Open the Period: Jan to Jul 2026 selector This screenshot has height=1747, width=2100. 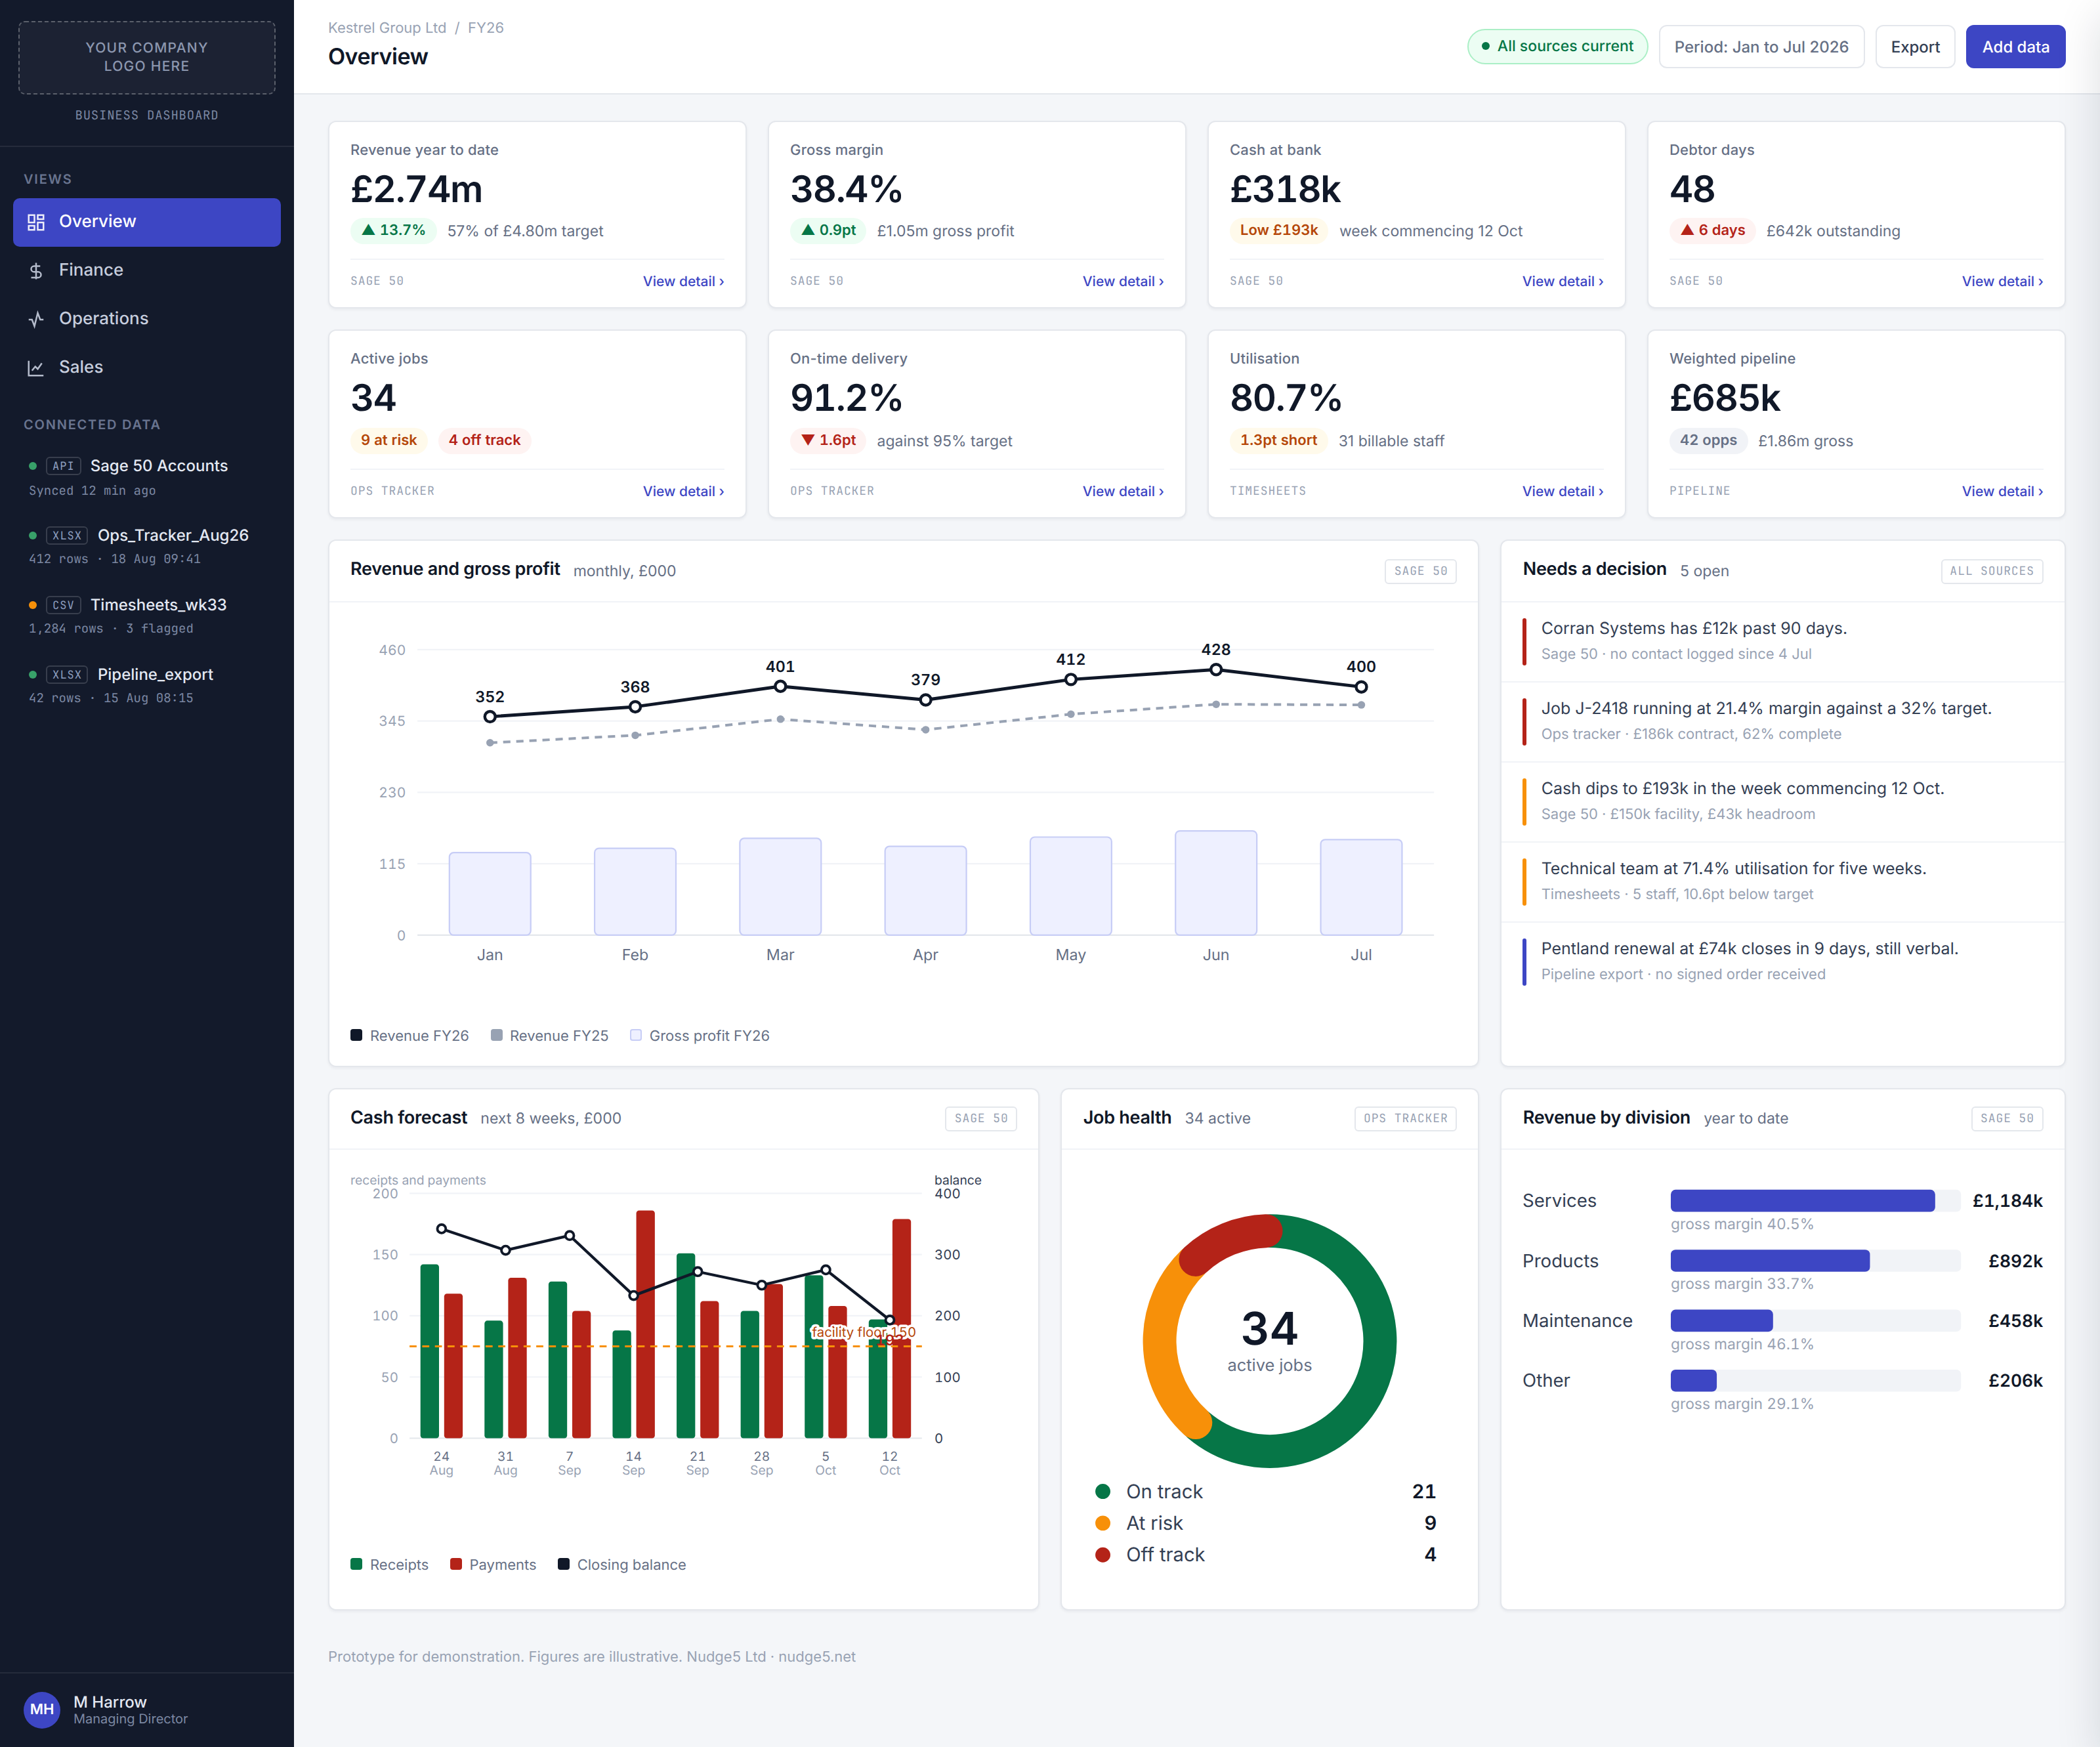point(1761,47)
